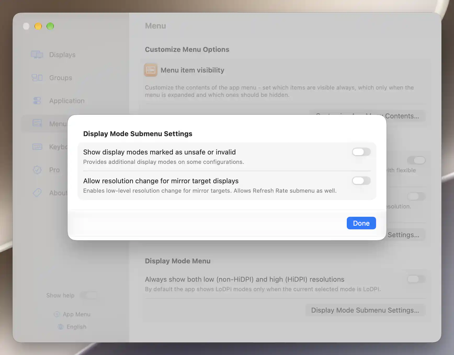Open the Pro section
The height and width of the screenshot is (355, 454).
[x=54, y=170]
